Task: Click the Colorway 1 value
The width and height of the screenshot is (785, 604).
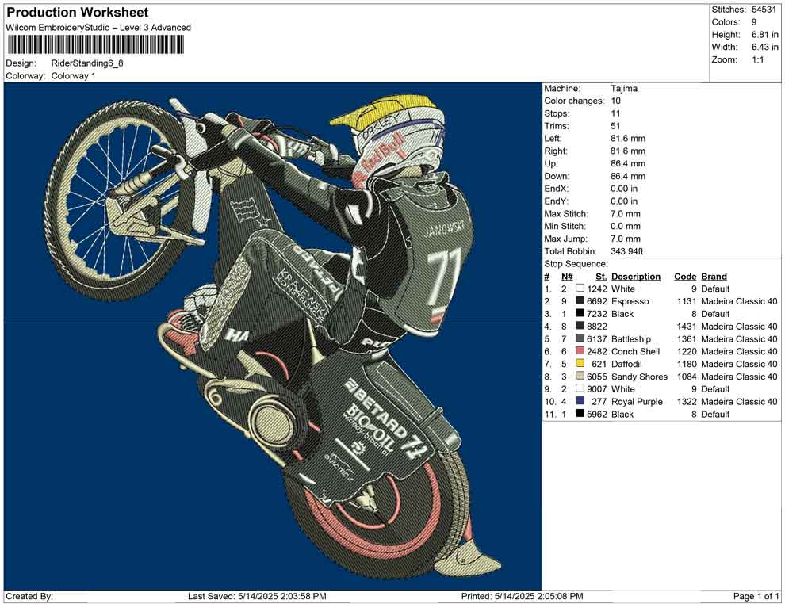Action: point(73,76)
